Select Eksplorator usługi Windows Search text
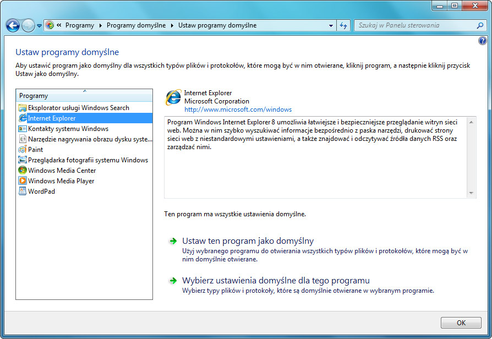The width and height of the screenshot is (492, 339). coord(79,108)
